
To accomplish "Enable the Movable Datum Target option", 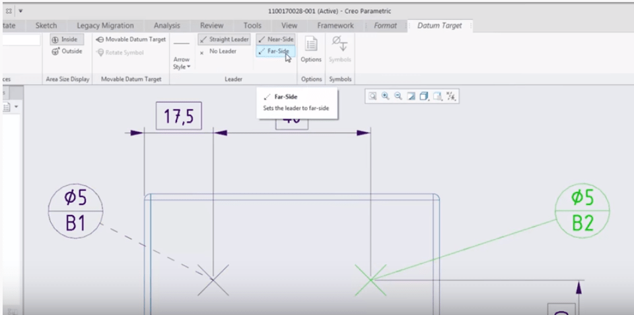I will coord(130,40).
